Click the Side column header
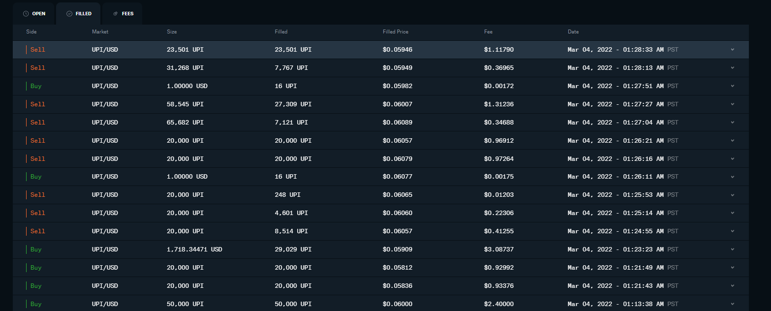This screenshot has height=311, width=771. 31,32
